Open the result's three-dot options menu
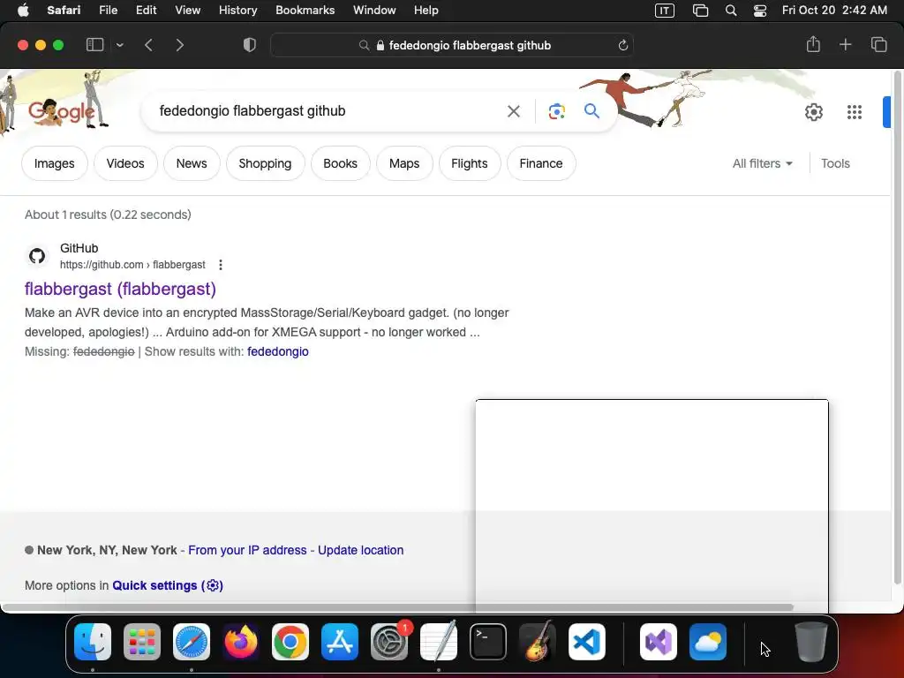This screenshot has width=904, height=678. [220, 265]
